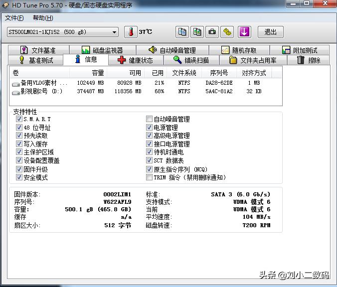Click the rotation speed 7200 RPM
The width and height of the screenshot is (337, 287).
[x=256, y=225]
